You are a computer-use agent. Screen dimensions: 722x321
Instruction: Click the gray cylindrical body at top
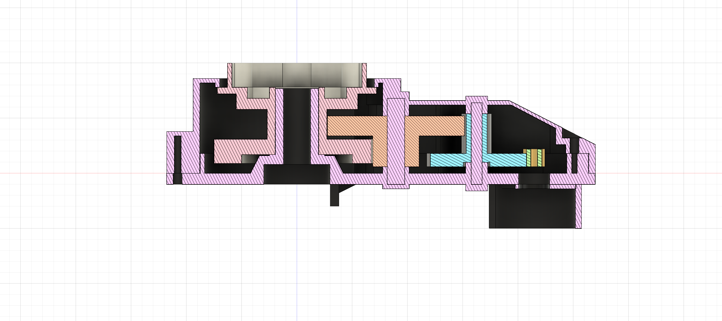(297, 74)
